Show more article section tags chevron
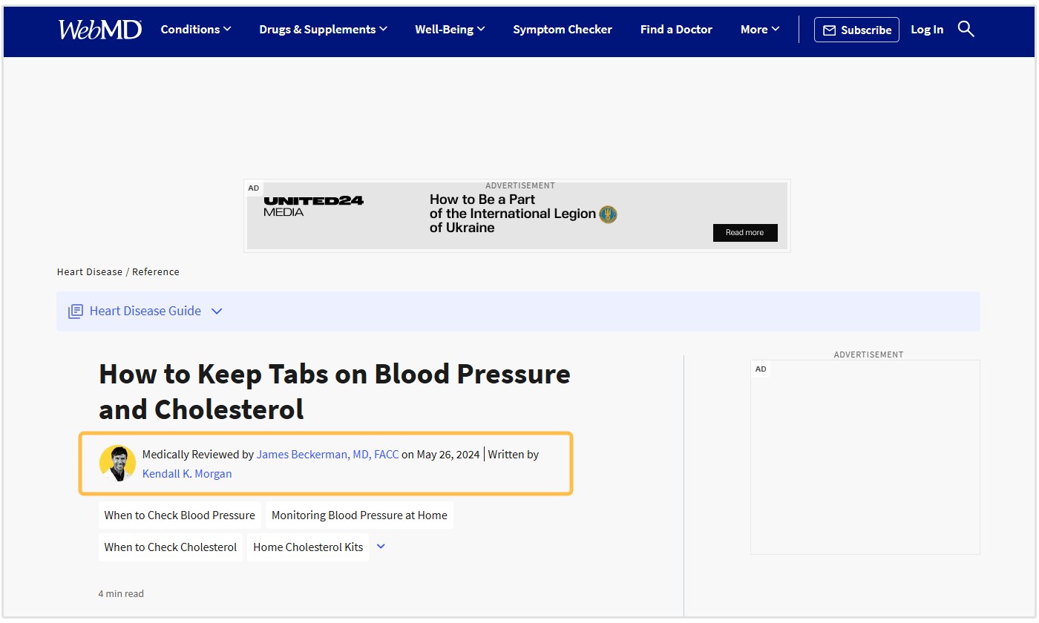 click(381, 547)
